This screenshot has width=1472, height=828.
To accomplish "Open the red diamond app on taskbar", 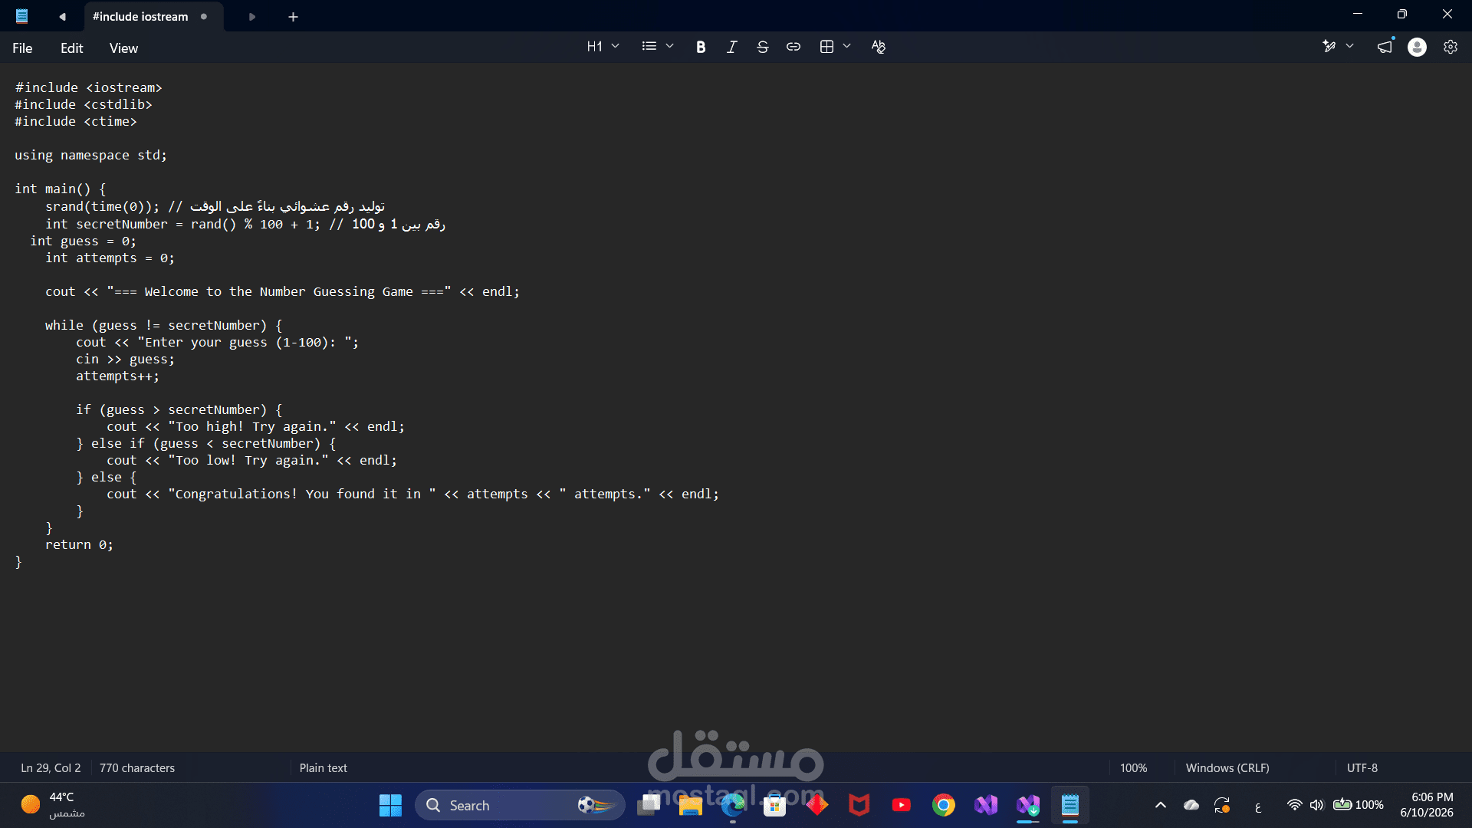I will pos(817,805).
